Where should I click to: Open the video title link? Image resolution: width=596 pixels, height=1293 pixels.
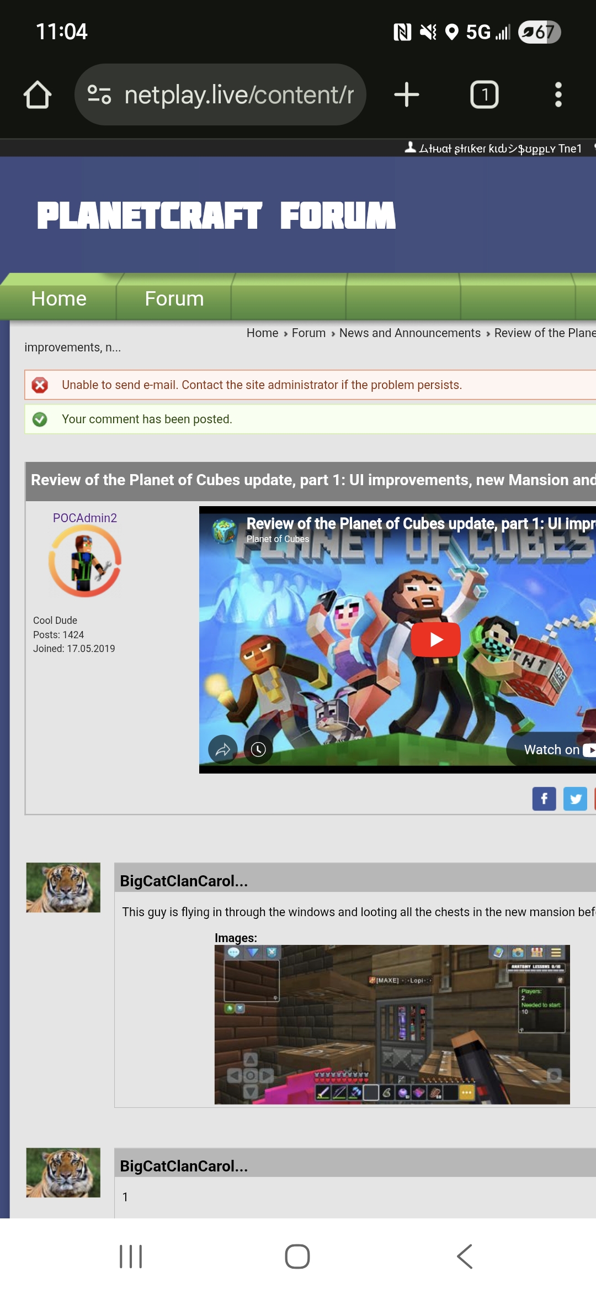(x=421, y=523)
